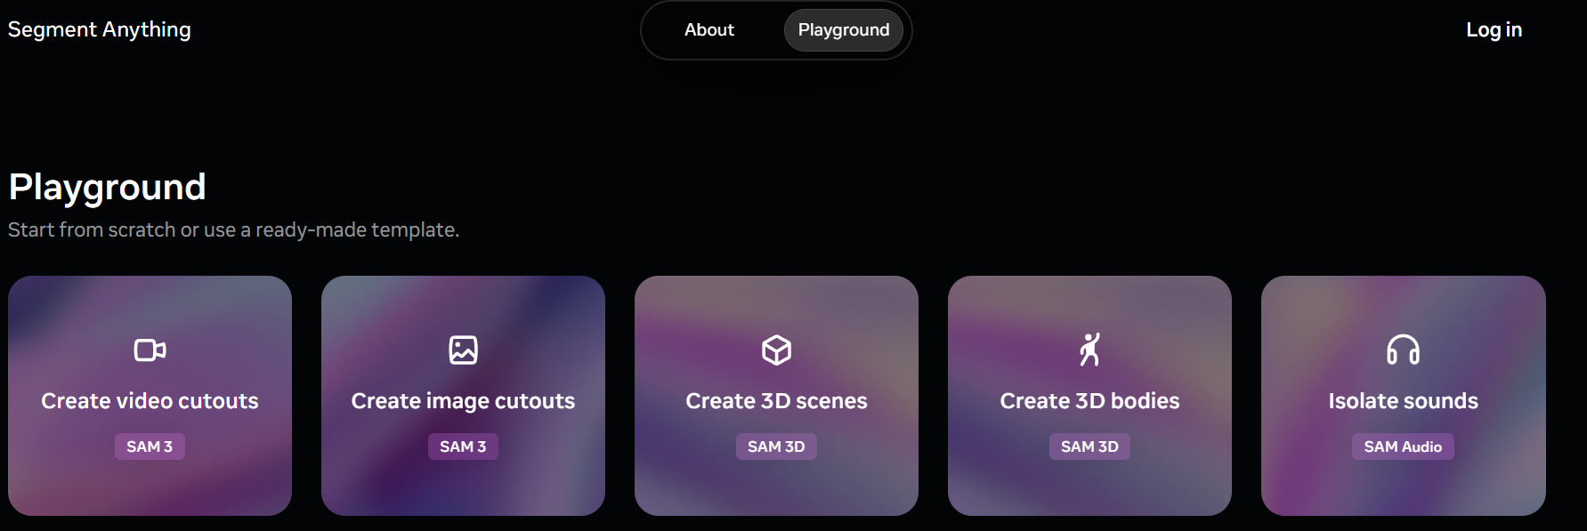The width and height of the screenshot is (1587, 531).
Task: Click the Log in link
Action: coord(1494,30)
